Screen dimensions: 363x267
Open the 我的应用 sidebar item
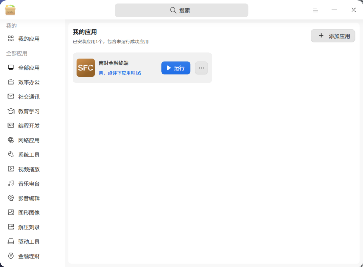(29, 39)
